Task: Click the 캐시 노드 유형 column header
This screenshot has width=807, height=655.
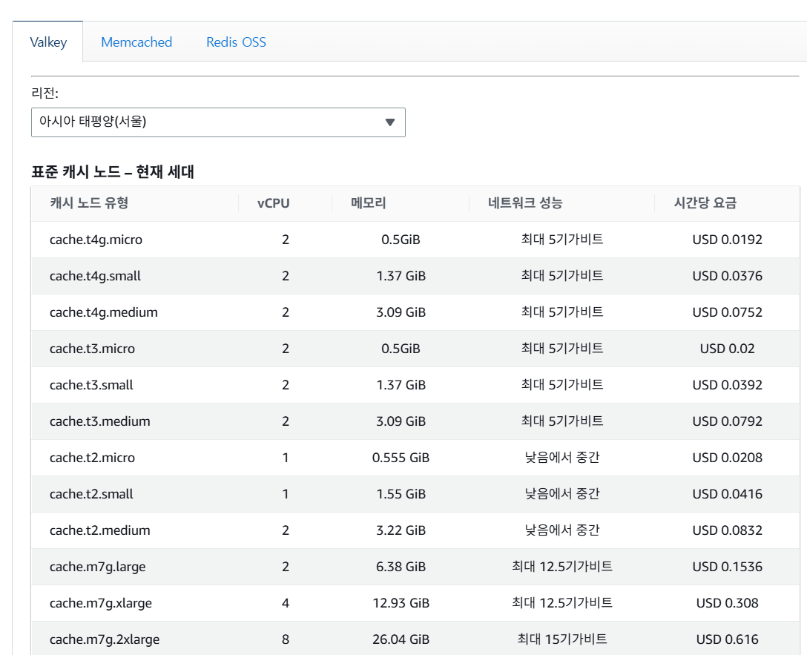Action: 89,203
